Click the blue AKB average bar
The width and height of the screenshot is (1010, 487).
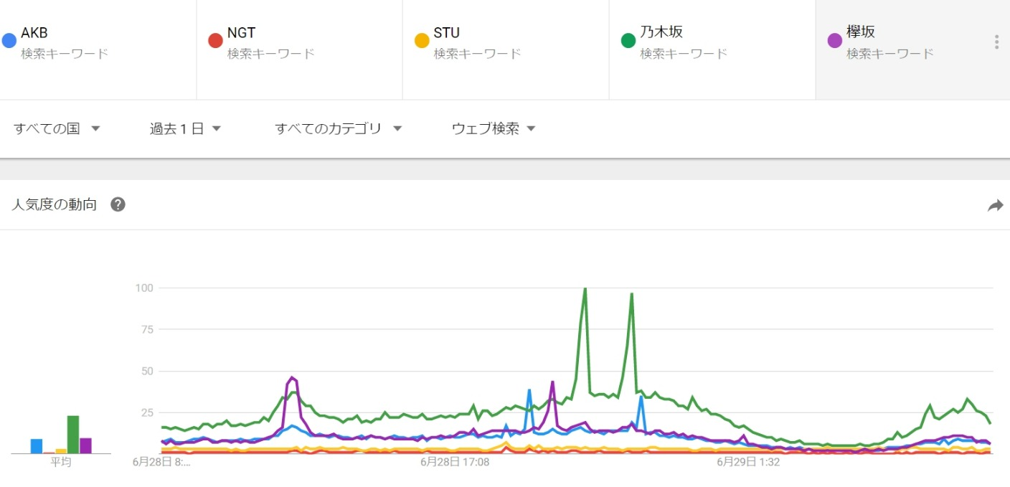[37, 446]
